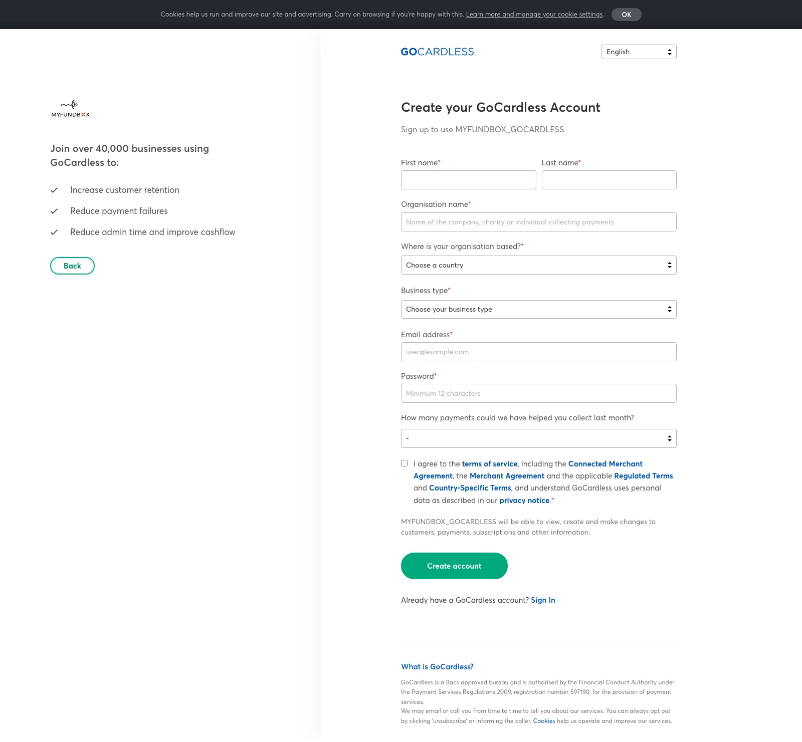Focus the First name field
The width and height of the screenshot is (802, 742).
(x=468, y=180)
